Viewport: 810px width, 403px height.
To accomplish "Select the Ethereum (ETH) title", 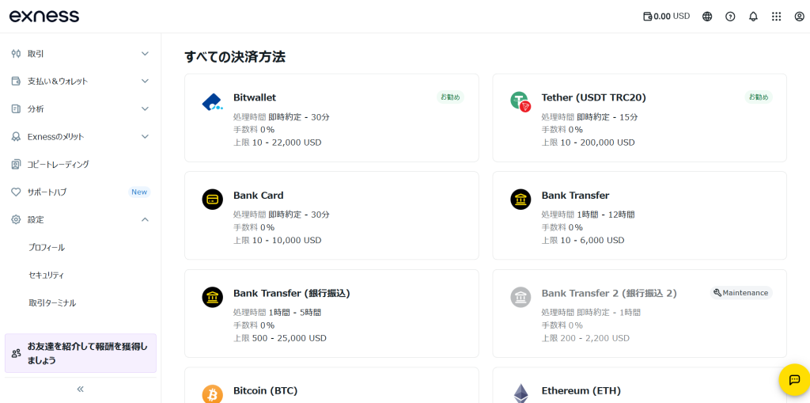I will coord(581,390).
